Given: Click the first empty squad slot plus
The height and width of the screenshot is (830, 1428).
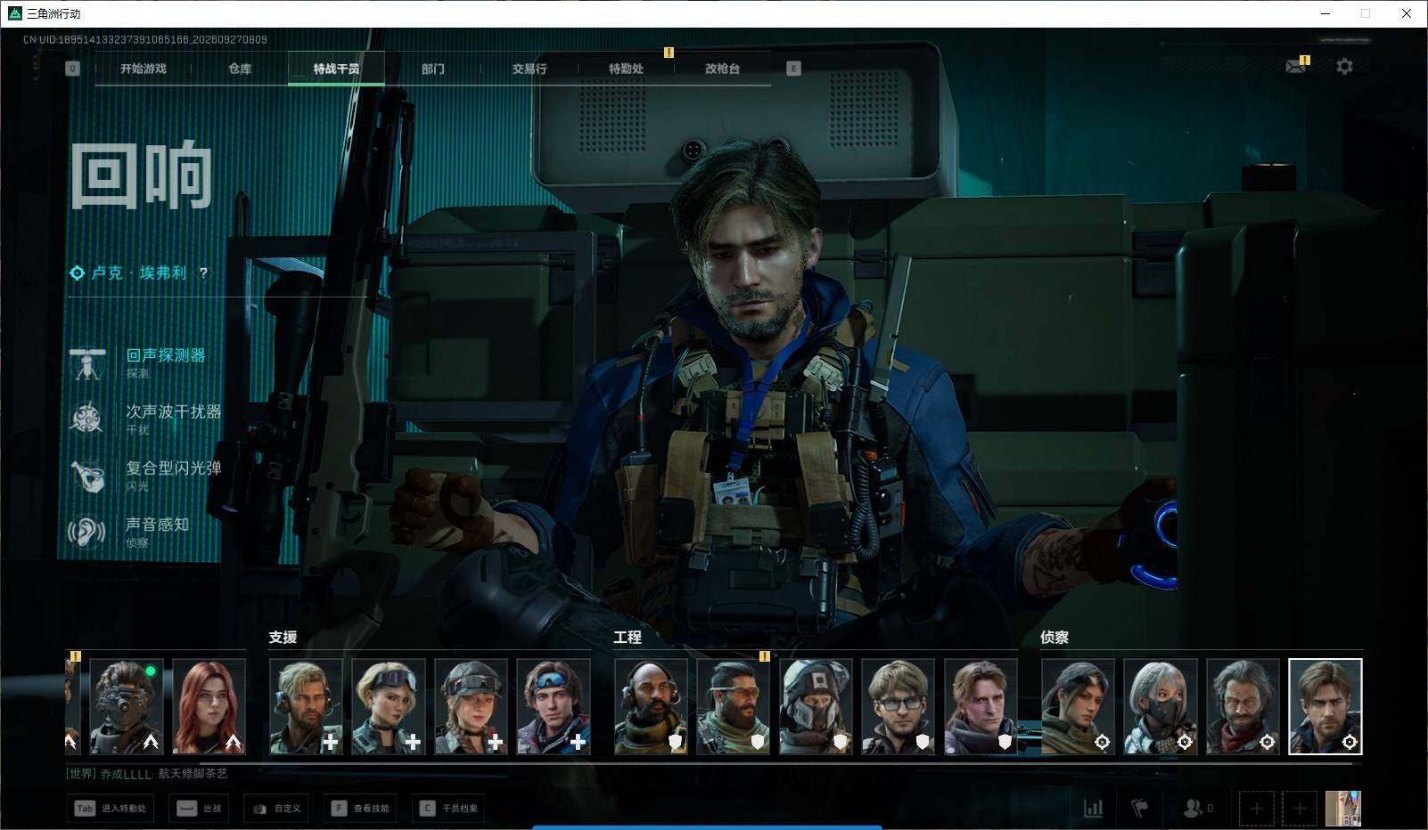Looking at the screenshot, I should click(1256, 808).
